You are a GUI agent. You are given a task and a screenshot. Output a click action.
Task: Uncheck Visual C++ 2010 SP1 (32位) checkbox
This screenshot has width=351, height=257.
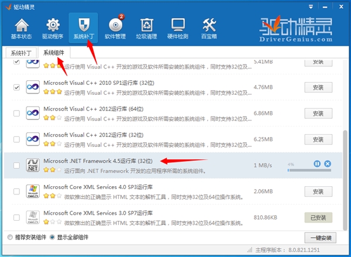pos(16,87)
